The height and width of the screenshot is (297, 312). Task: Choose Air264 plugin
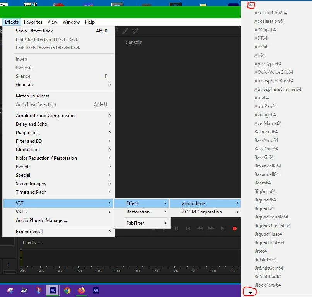[261, 47]
